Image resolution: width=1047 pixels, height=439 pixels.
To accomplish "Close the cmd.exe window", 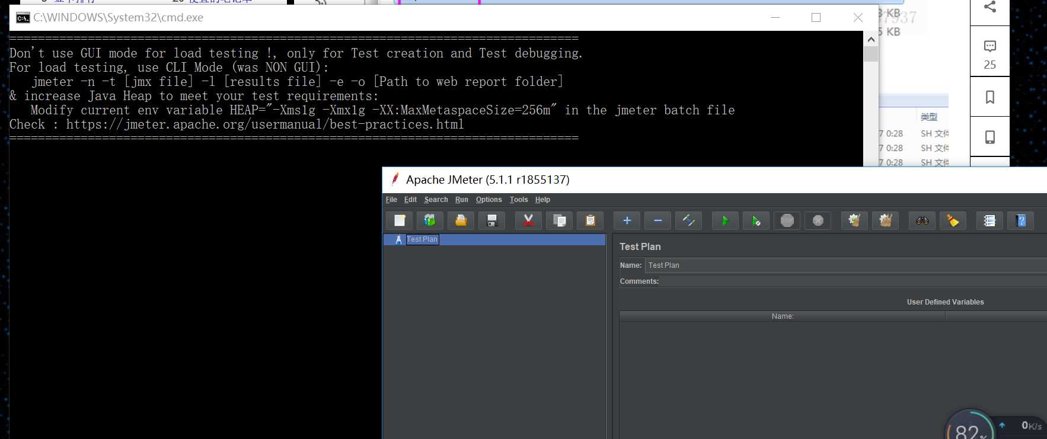I will 858,18.
